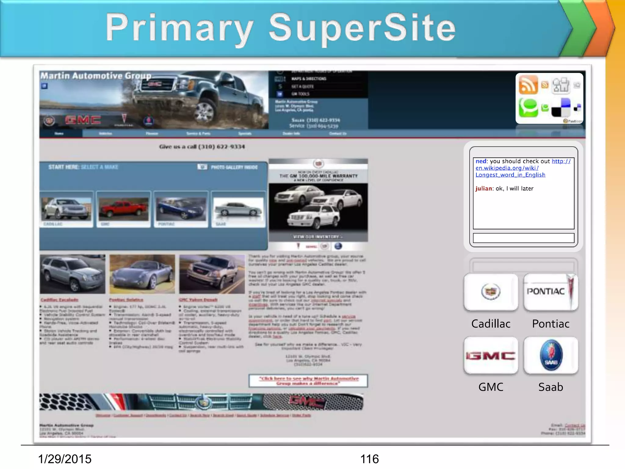This screenshot has height=469, width=625.
Task: Select the Saab brand tile
Action: tap(551, 356)
